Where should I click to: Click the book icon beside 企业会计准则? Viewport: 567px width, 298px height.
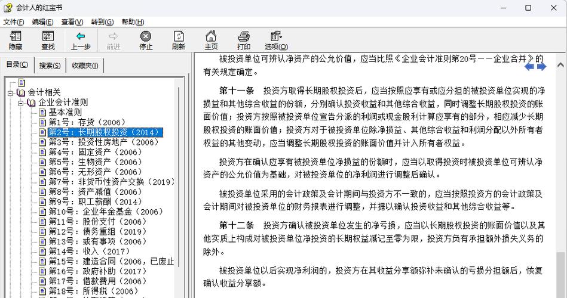(32, 103)
